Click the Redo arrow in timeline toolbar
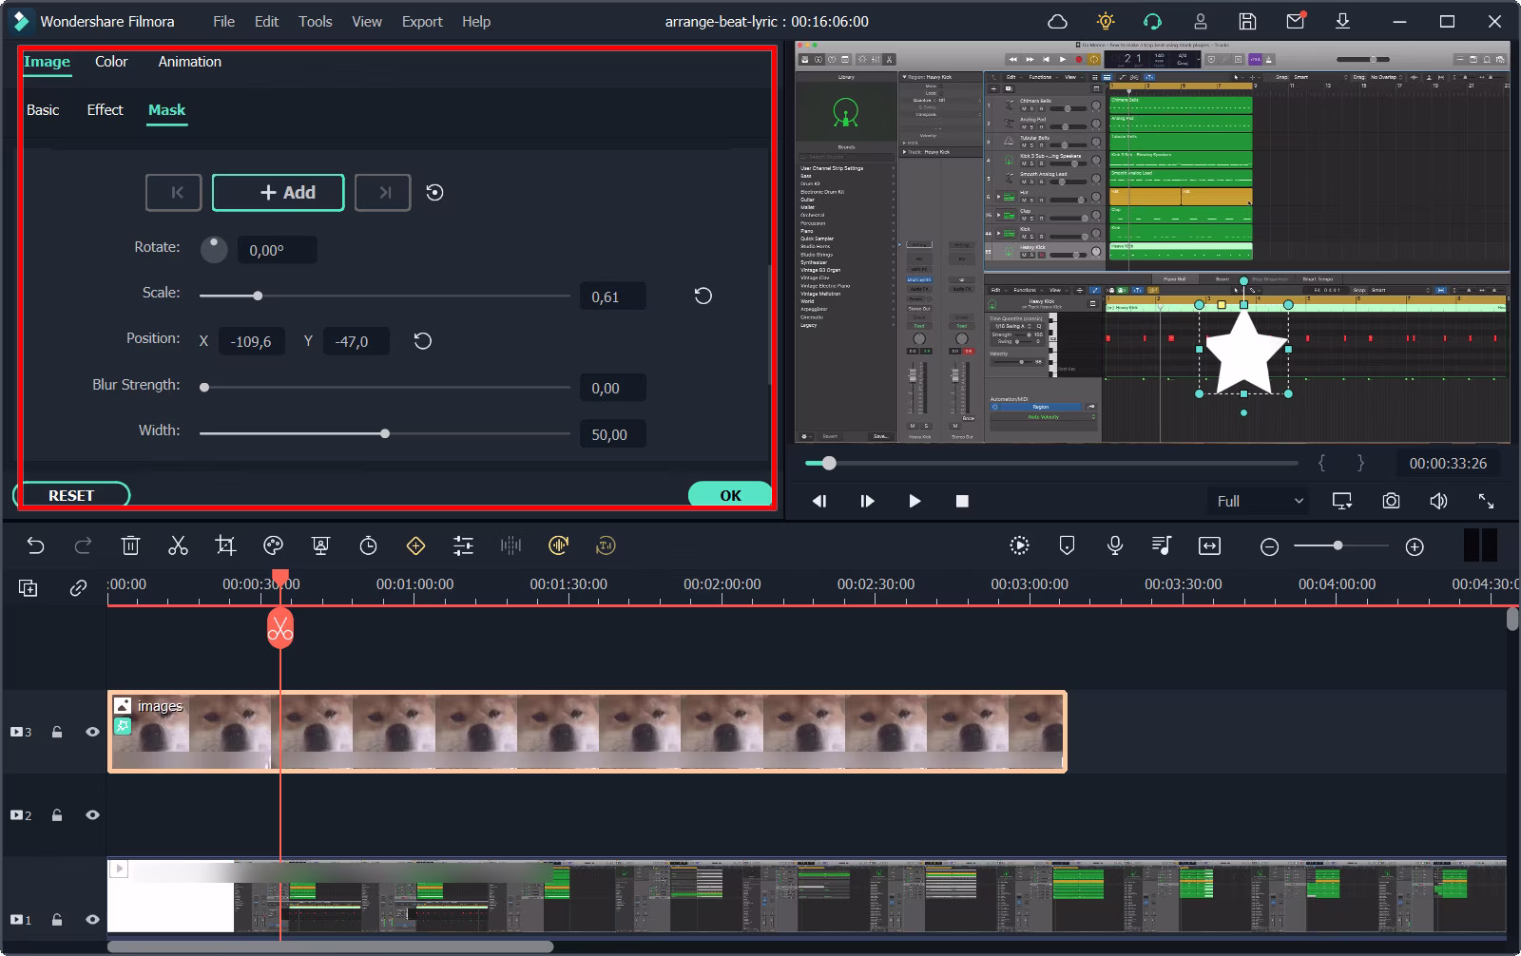1521x956 pixels. click(83, 545)
